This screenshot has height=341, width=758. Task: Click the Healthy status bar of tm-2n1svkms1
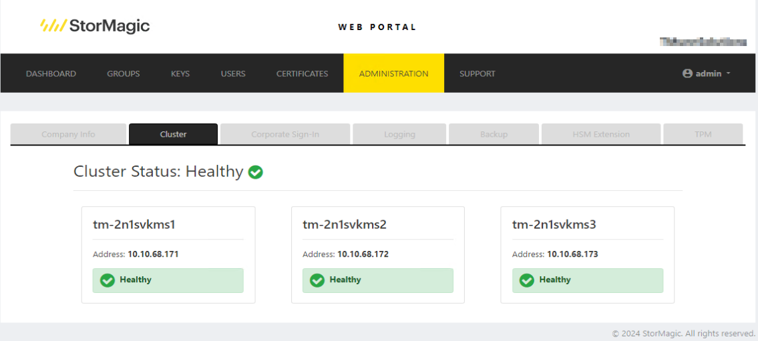click(168, 281)
